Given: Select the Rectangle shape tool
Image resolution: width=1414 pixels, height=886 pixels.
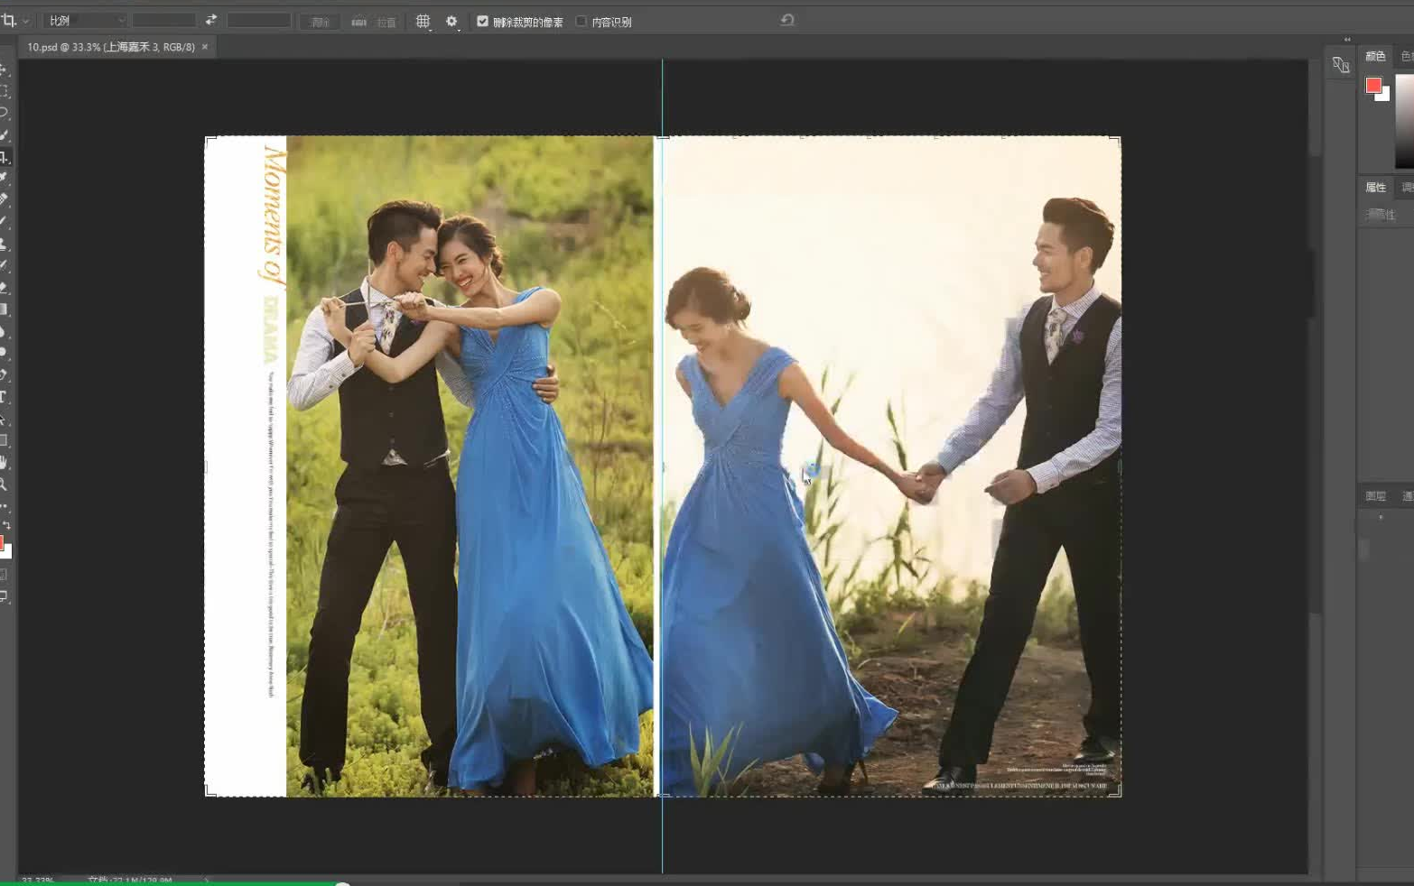Looking at the screenshot, I should [5, 440].
